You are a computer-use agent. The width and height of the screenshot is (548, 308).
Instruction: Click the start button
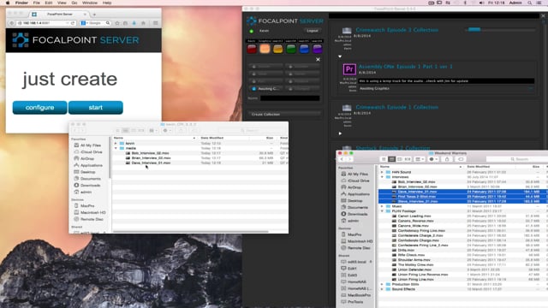95,108
